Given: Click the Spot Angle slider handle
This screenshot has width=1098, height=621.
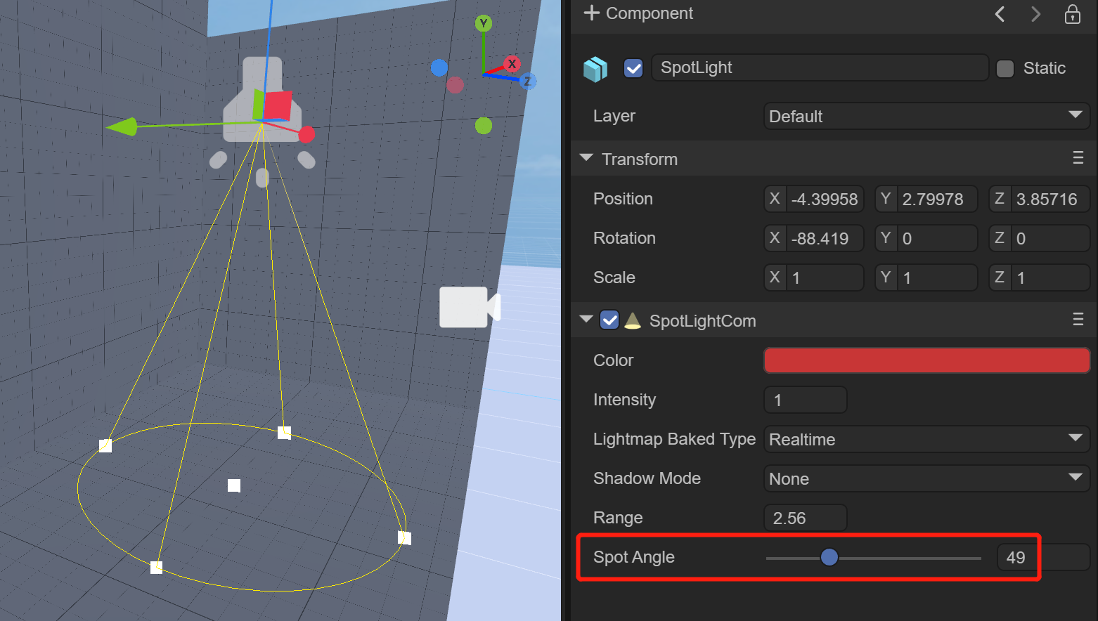Looking at the screenshot, I should 829,558.
